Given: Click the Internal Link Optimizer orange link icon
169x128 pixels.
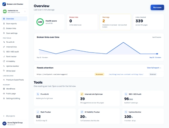Looking at the screenshot, I should (82, 94).
